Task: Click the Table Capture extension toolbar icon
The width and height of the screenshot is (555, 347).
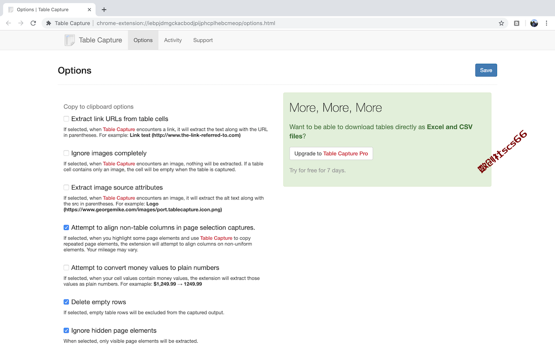Action: click(517, 23)
